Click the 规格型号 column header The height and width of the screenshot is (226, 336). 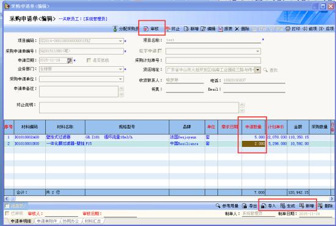(127, 127)
